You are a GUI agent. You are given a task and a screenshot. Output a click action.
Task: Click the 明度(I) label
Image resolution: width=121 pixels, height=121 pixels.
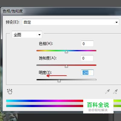tap(45, 73)
